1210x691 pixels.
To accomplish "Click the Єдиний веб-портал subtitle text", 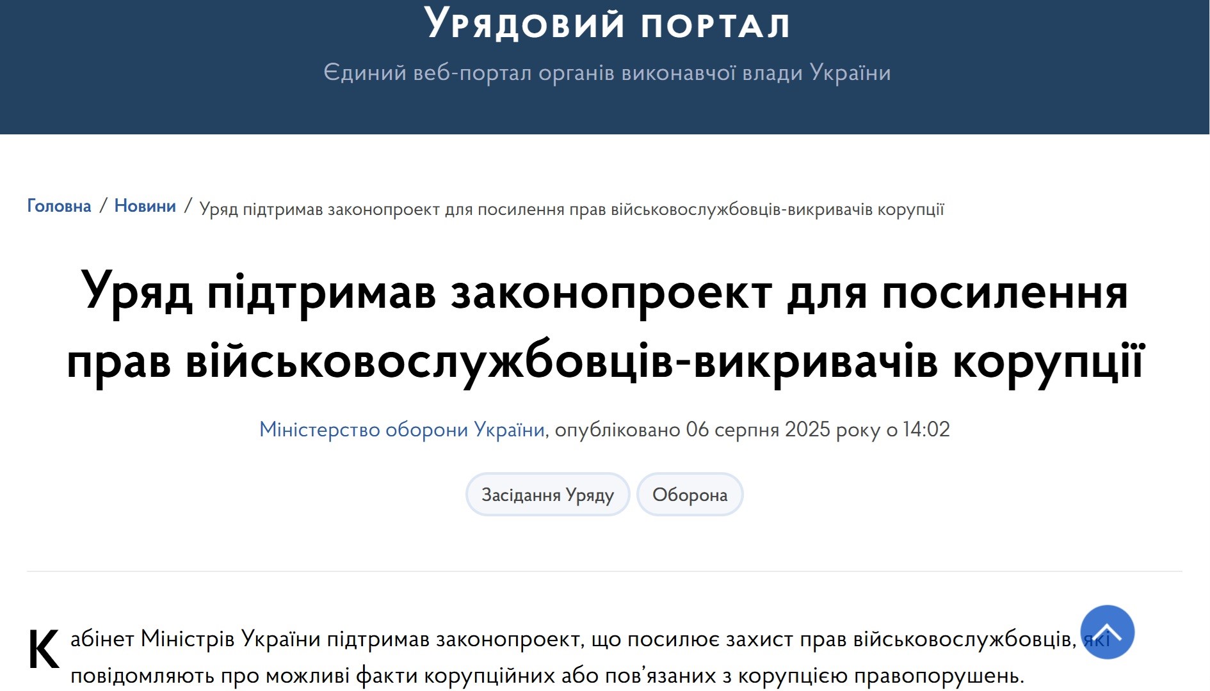I will tap(606, 73).
